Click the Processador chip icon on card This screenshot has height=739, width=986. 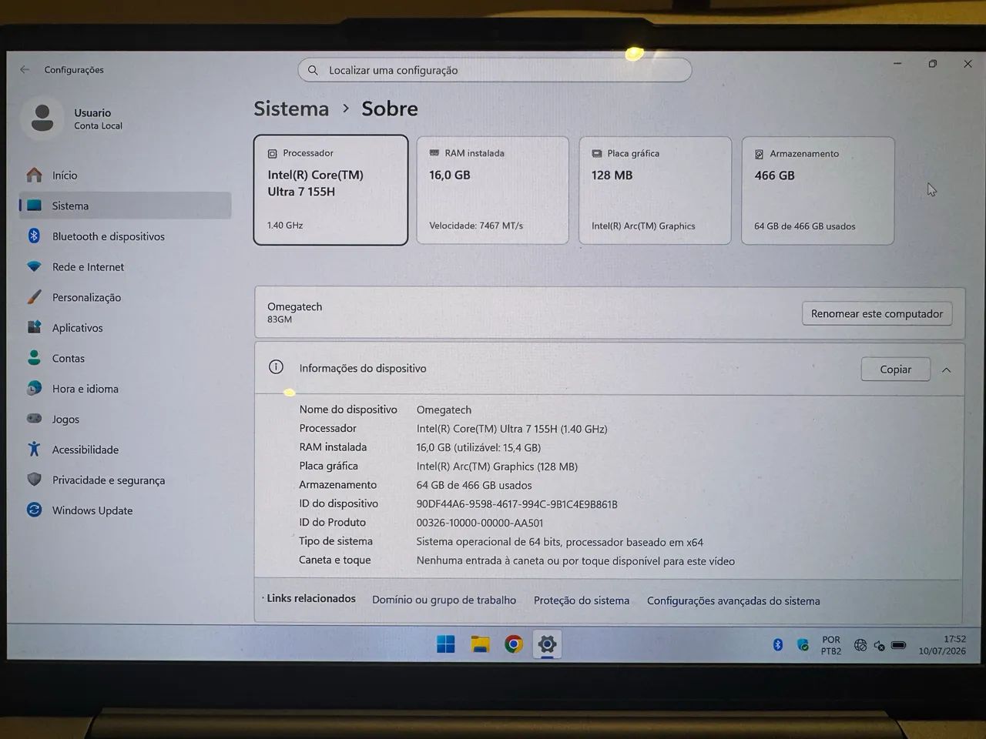[x=272, y=154]
